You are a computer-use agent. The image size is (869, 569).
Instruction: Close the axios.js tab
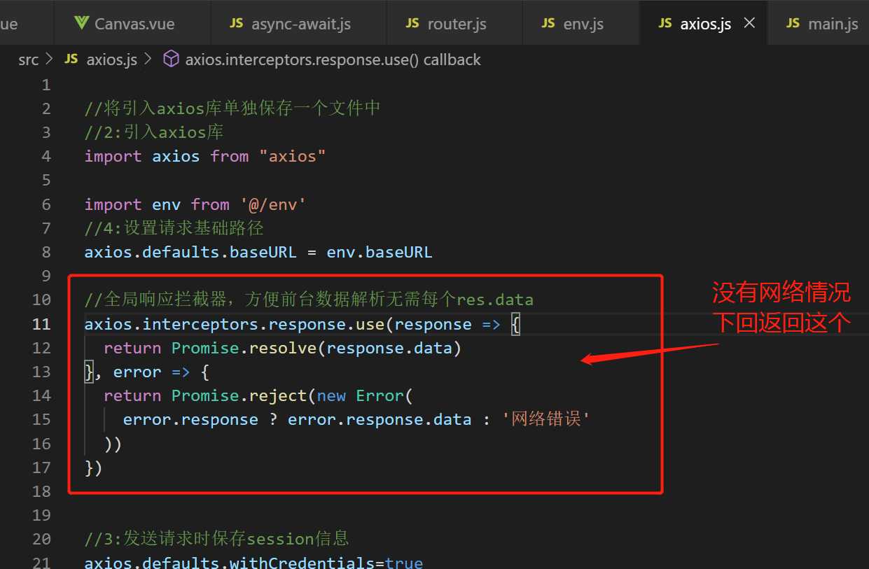point(749,23)
